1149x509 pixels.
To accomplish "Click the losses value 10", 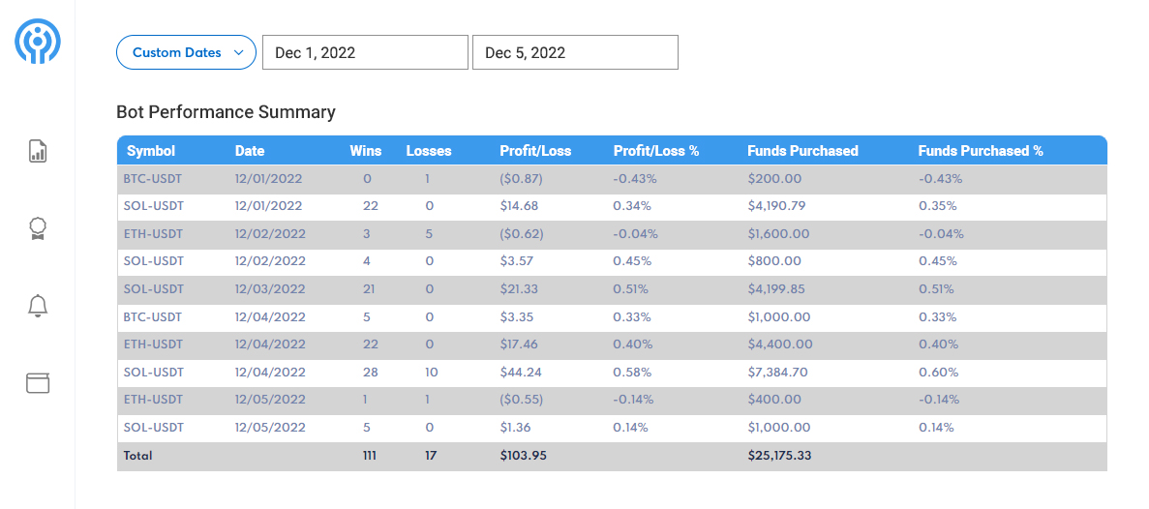I will (431, 372).
